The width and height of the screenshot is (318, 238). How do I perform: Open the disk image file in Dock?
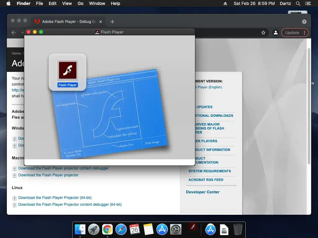[224, 230]
